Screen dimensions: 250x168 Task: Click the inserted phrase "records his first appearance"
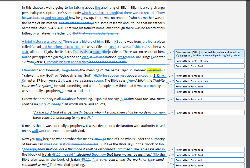68,62
